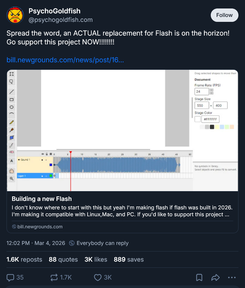Click the @psychogoldfish.com handle
Image resolution: width=245 pixels, height=288 pixels.
(x=61, y=20)
